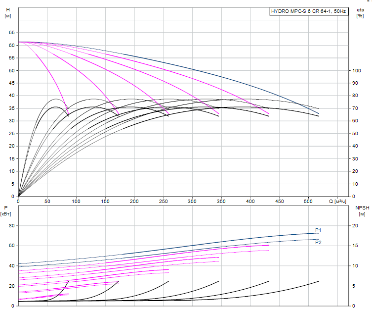The height and width of the screenshot is (311, 372).
Task: Click the 100 tick on eta axis
Action: coord(357,71)
